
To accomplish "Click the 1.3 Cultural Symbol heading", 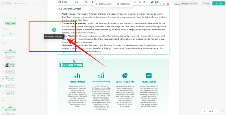I will click(x=70, y=9).
